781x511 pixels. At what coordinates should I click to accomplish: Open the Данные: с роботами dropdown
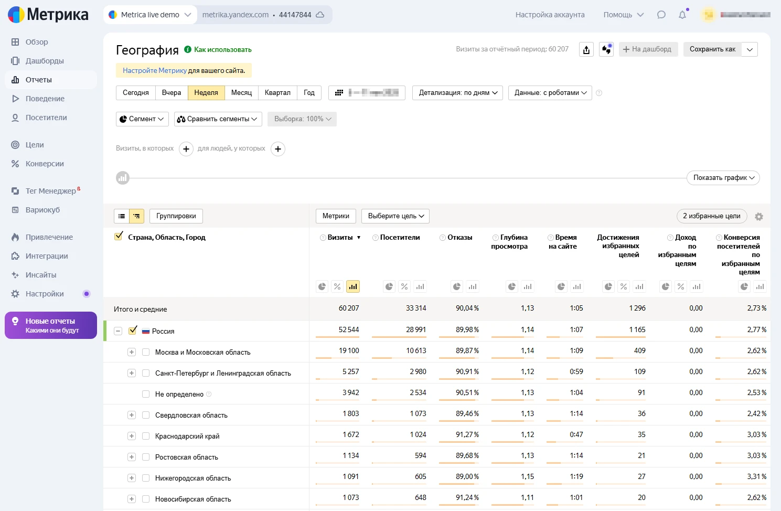tap(550, 93)
